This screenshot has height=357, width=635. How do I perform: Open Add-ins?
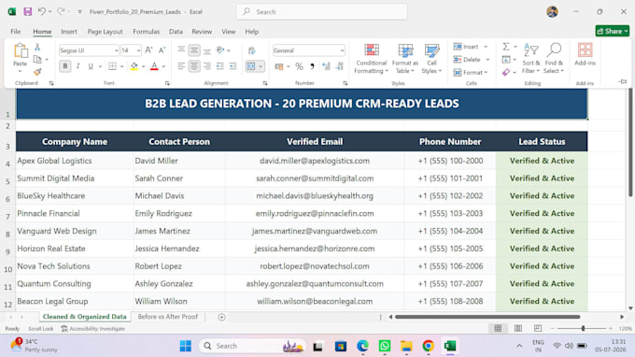point(585,55)
